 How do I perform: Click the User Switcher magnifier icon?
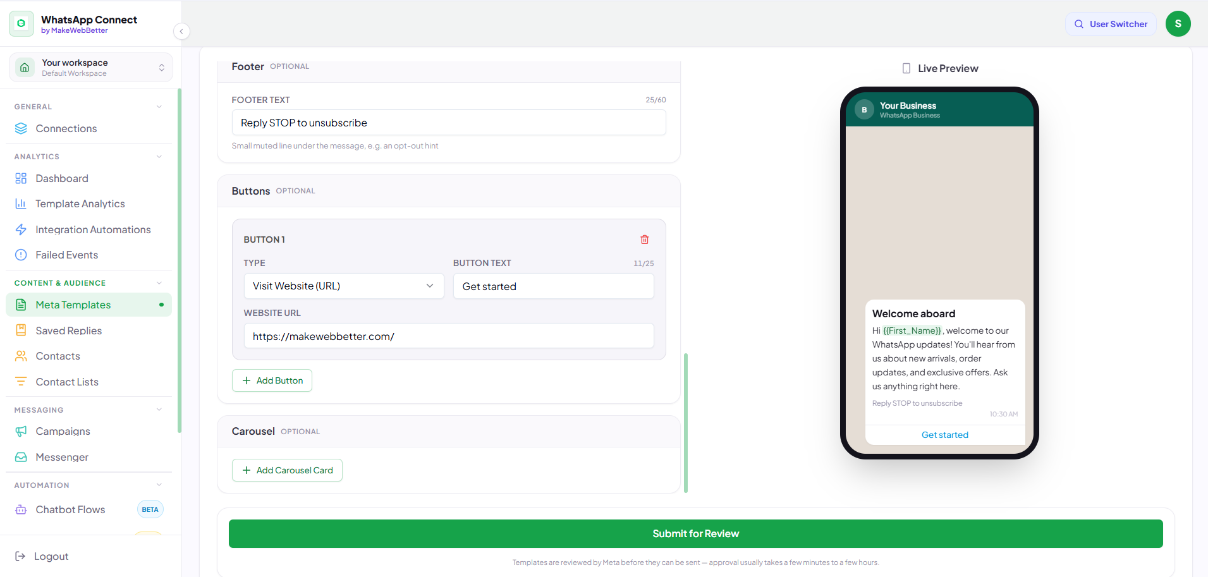tap(1079, 24)
